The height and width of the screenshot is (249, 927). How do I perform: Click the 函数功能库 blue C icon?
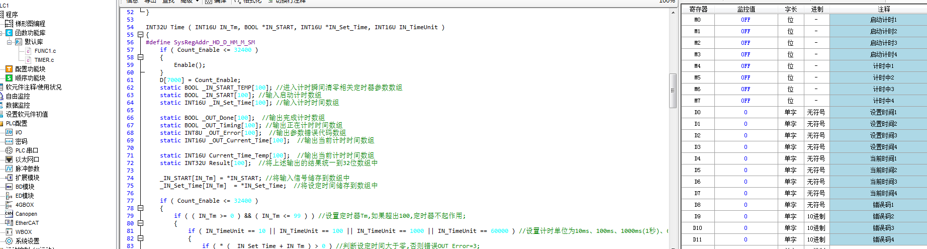point(9,33)
